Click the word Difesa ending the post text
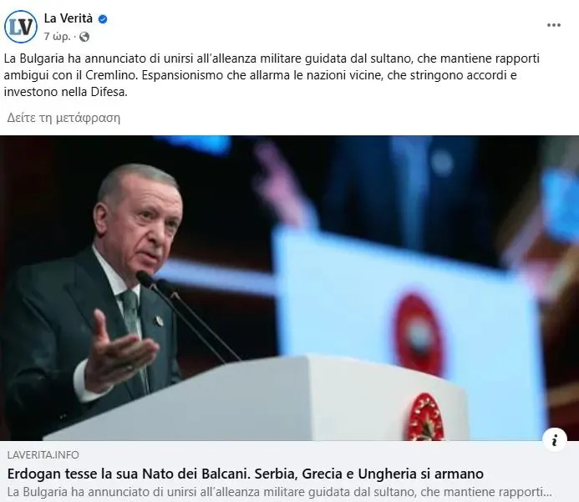579x502 pixels. click(108, 92)
